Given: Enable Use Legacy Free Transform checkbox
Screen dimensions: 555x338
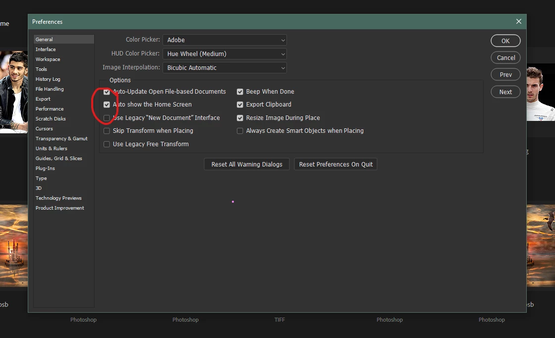Looking at the screenshot, I should [x=107, y=144].
